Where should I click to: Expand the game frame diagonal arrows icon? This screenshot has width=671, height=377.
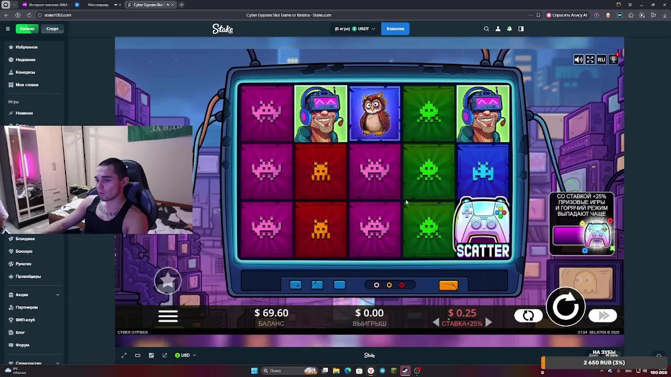pos(124,356)
